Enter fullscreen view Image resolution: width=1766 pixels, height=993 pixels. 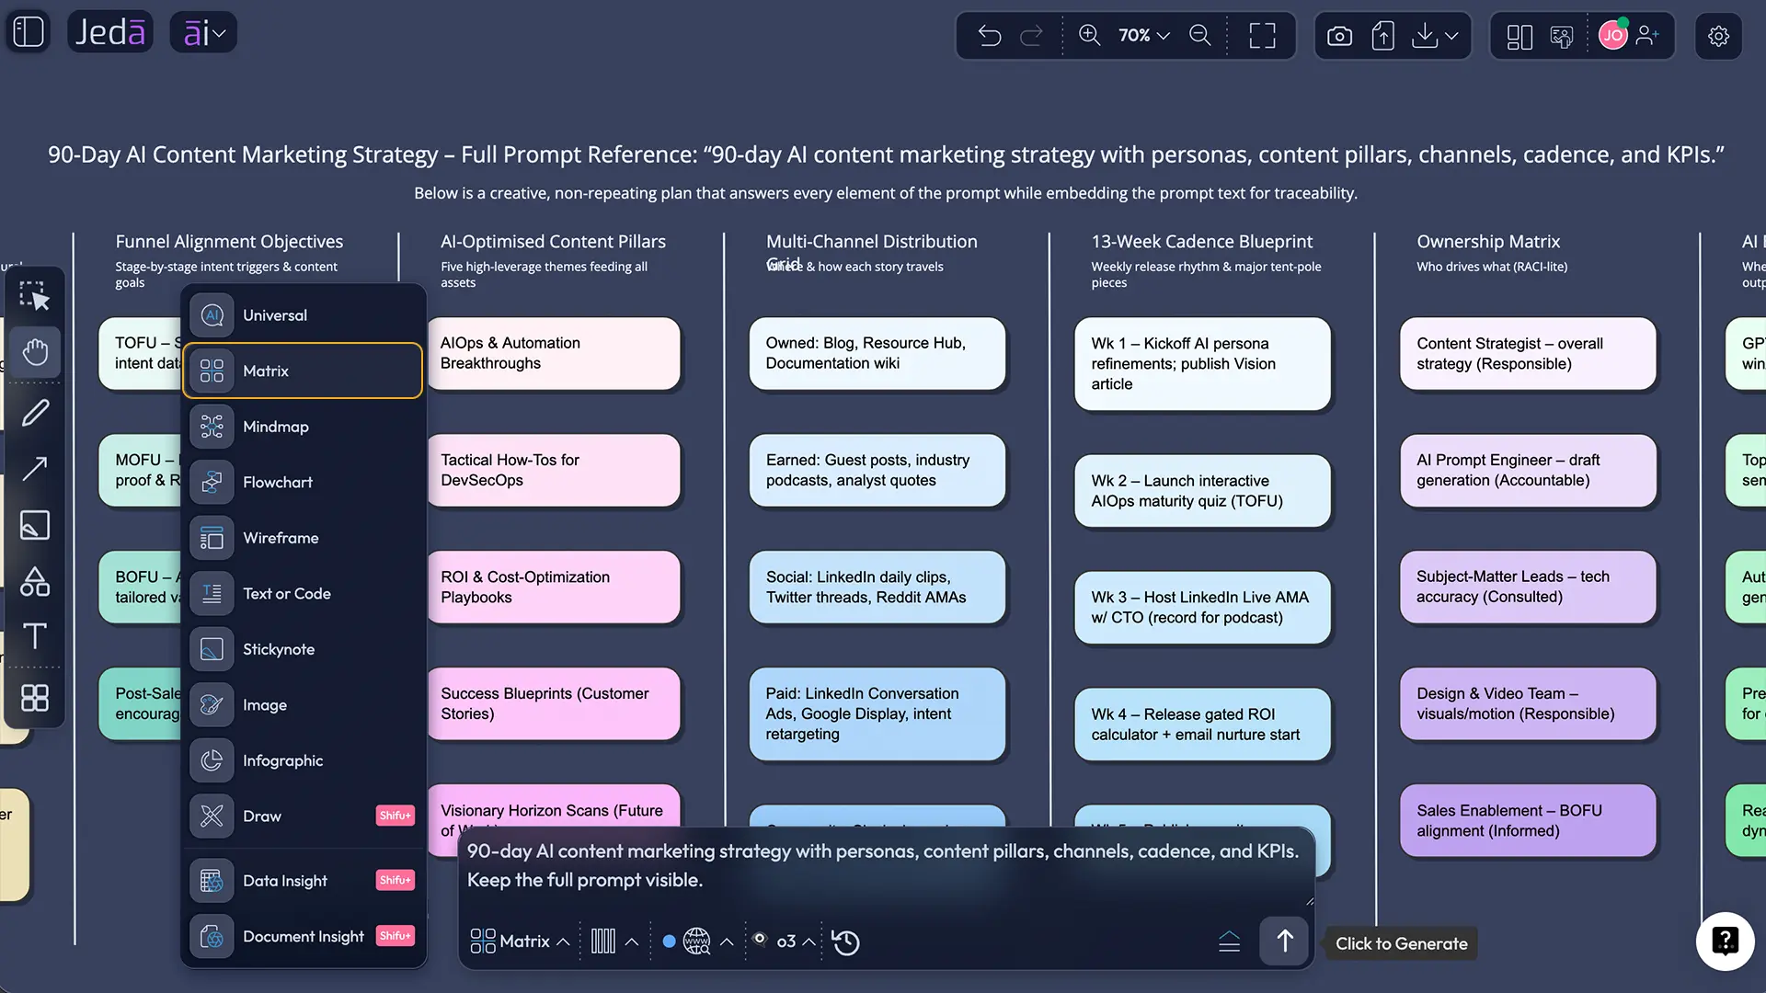tap(1262, 36)
